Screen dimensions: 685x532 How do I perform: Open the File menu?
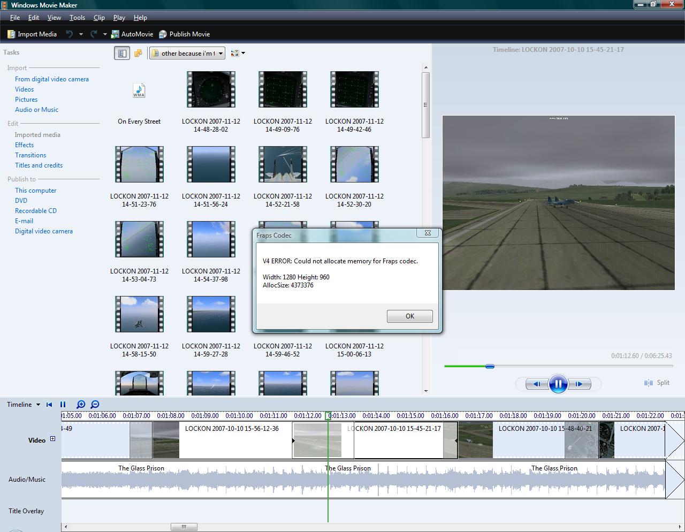14,17
